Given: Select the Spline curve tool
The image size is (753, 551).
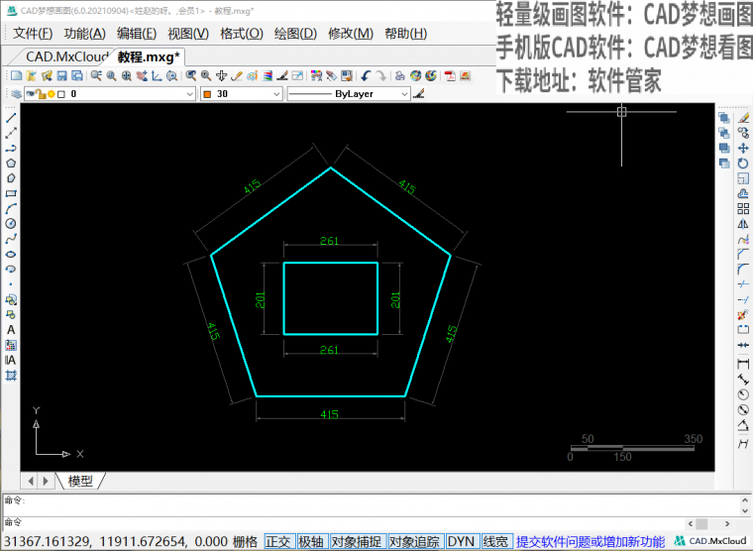Looking at the screenshot, I should point(11,239).
